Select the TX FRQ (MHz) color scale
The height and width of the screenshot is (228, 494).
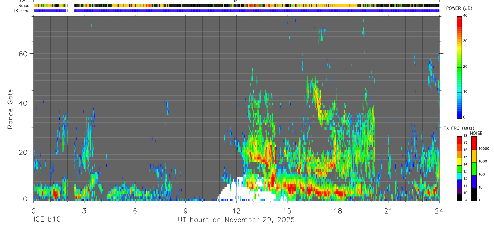point(459,168)
